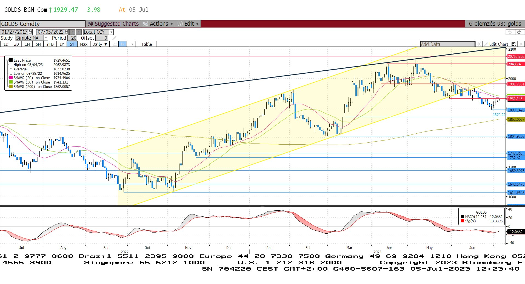
Task: Click the 1932.145 price level label
Action: click(x=516, y=99)
